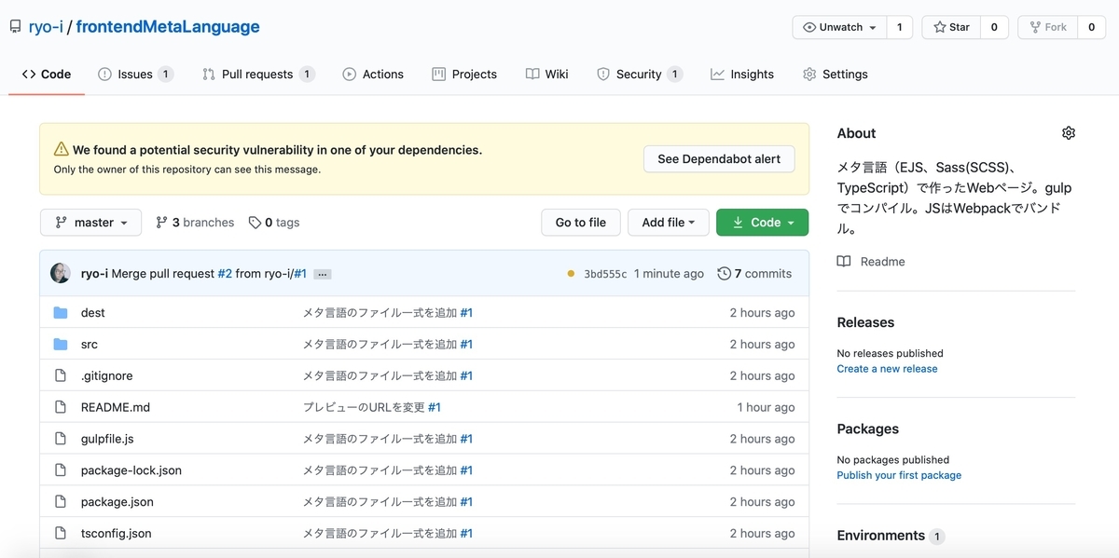
Task: Click Publish your first package link
Action: point(899,475)
